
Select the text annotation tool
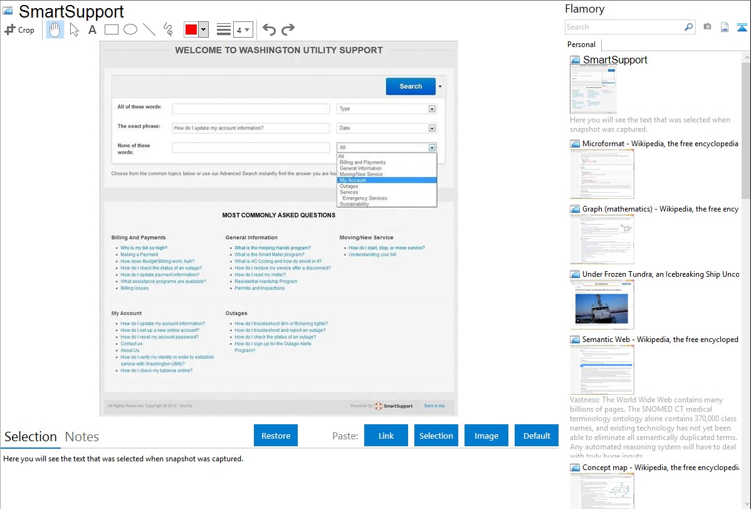(x=92, y=29)
